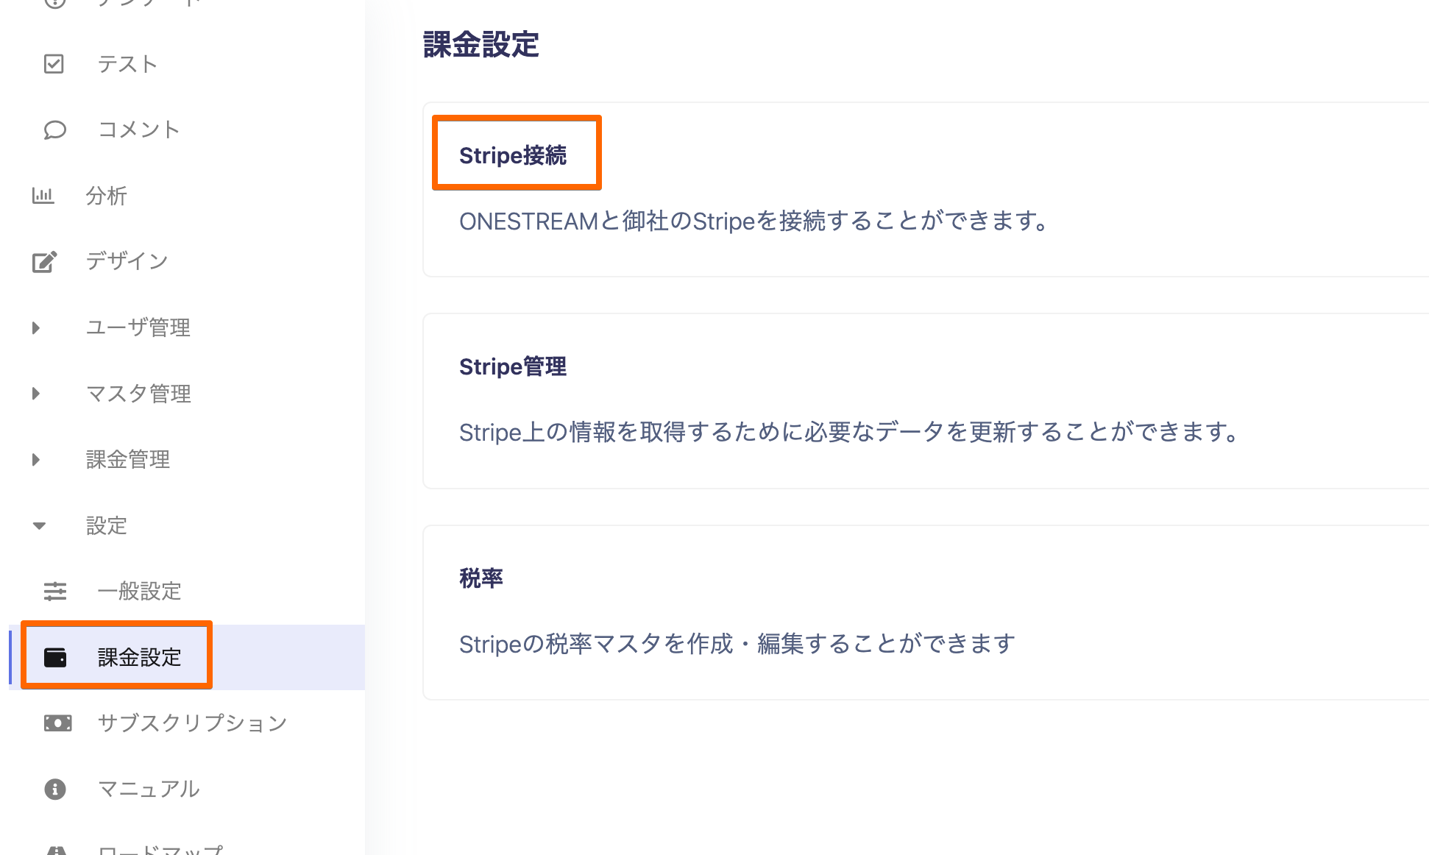This screenshot has width=1429, height=855.
Task: Open the 税率 heading link
Action: (x=481, y=578)
